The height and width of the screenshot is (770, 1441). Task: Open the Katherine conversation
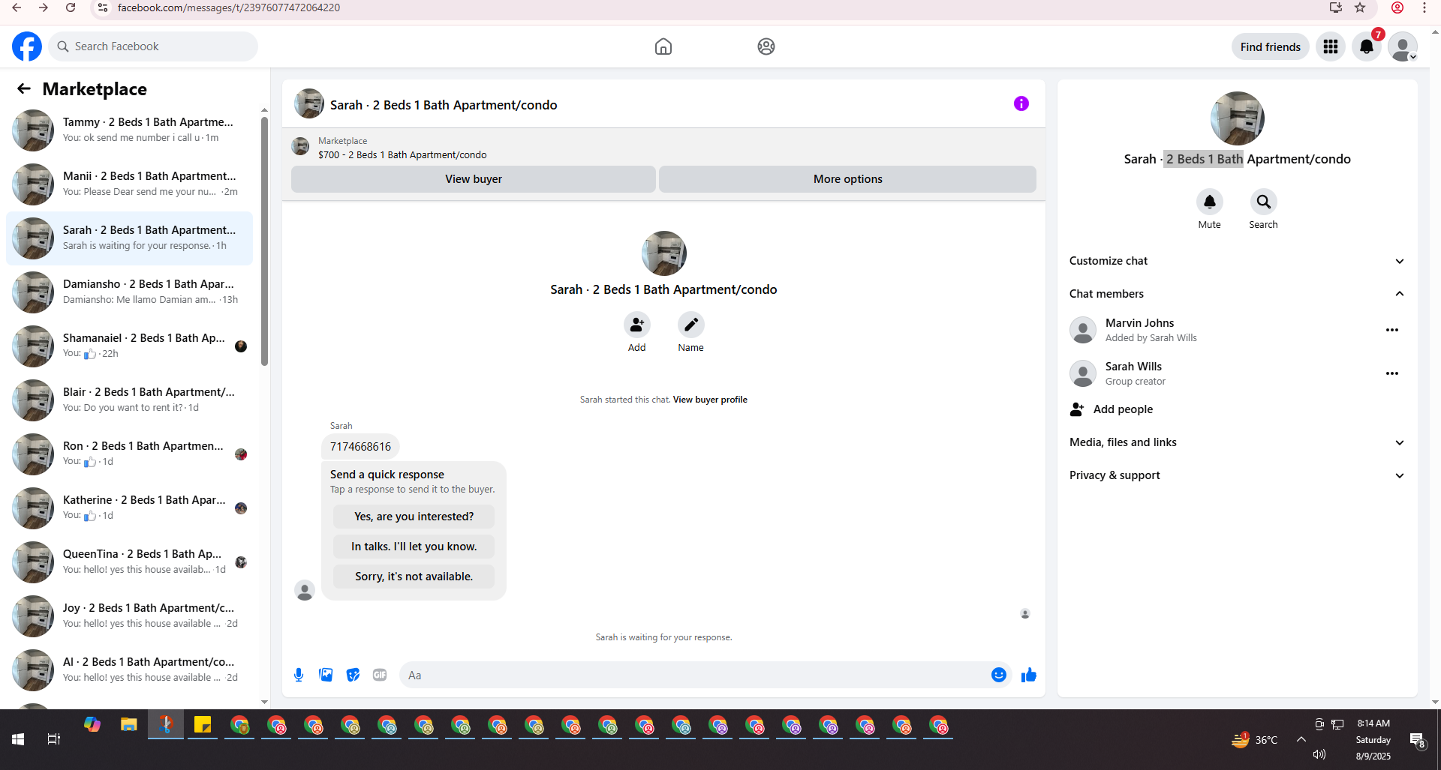point(130,508)
